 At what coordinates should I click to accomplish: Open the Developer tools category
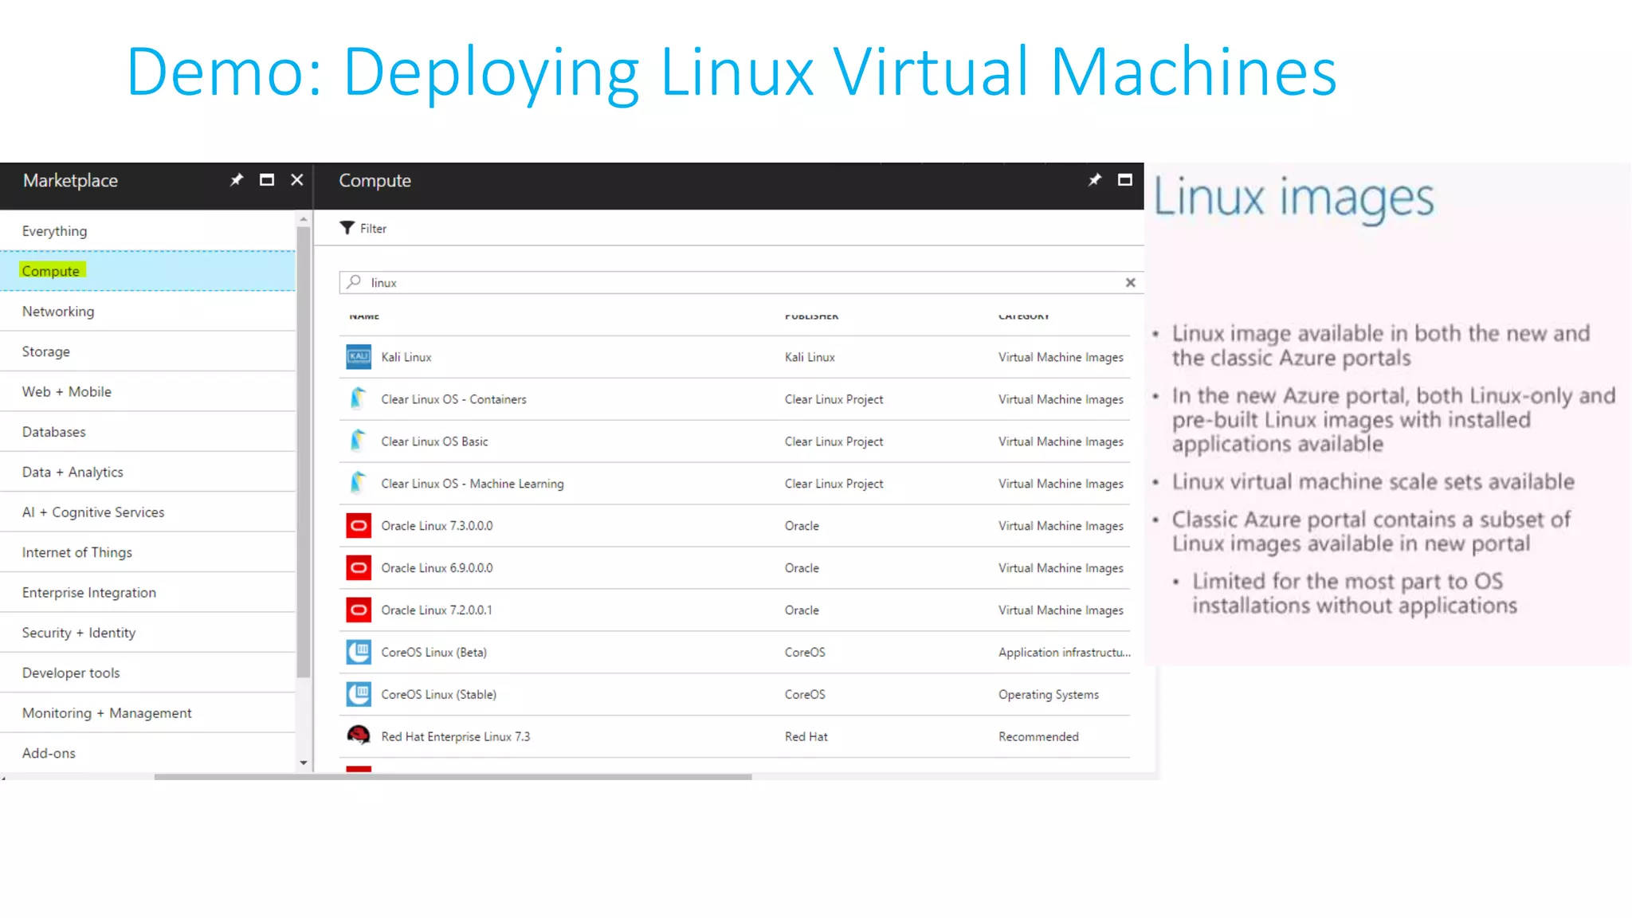147,673
